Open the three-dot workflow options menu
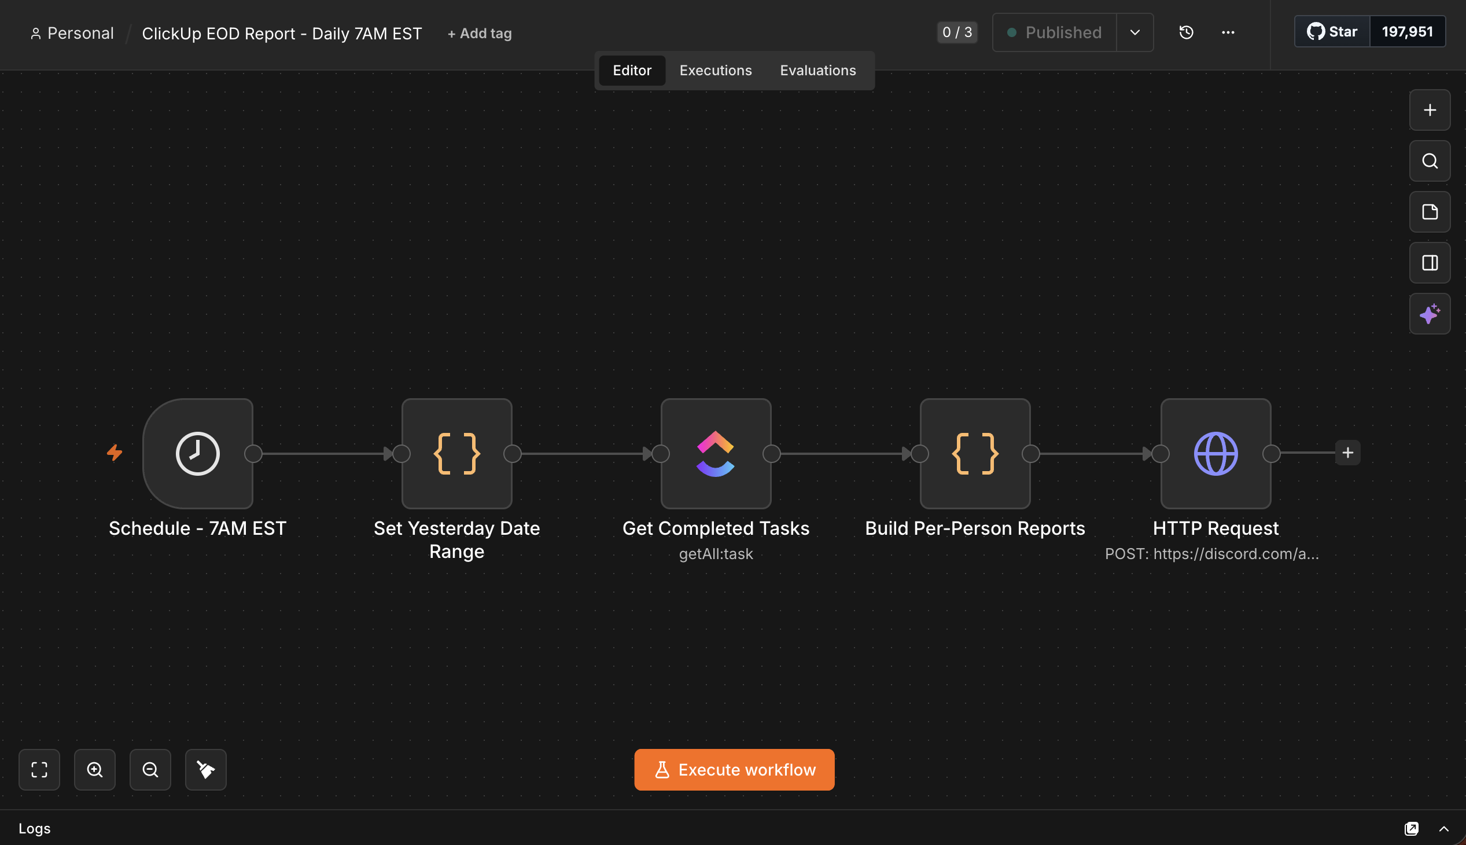The width and height of the screenshot is (1466, 845). pyautogui.click(x=1228, y=32)
